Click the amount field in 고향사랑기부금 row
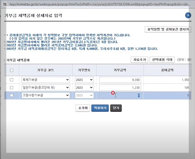 click(x=120, y=95)
